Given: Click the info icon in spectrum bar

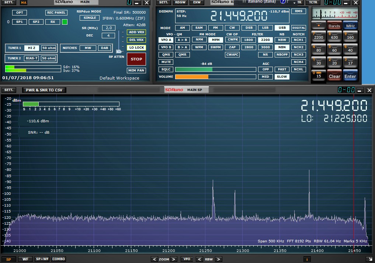Looking at the screenshot, I should (307, 259).
